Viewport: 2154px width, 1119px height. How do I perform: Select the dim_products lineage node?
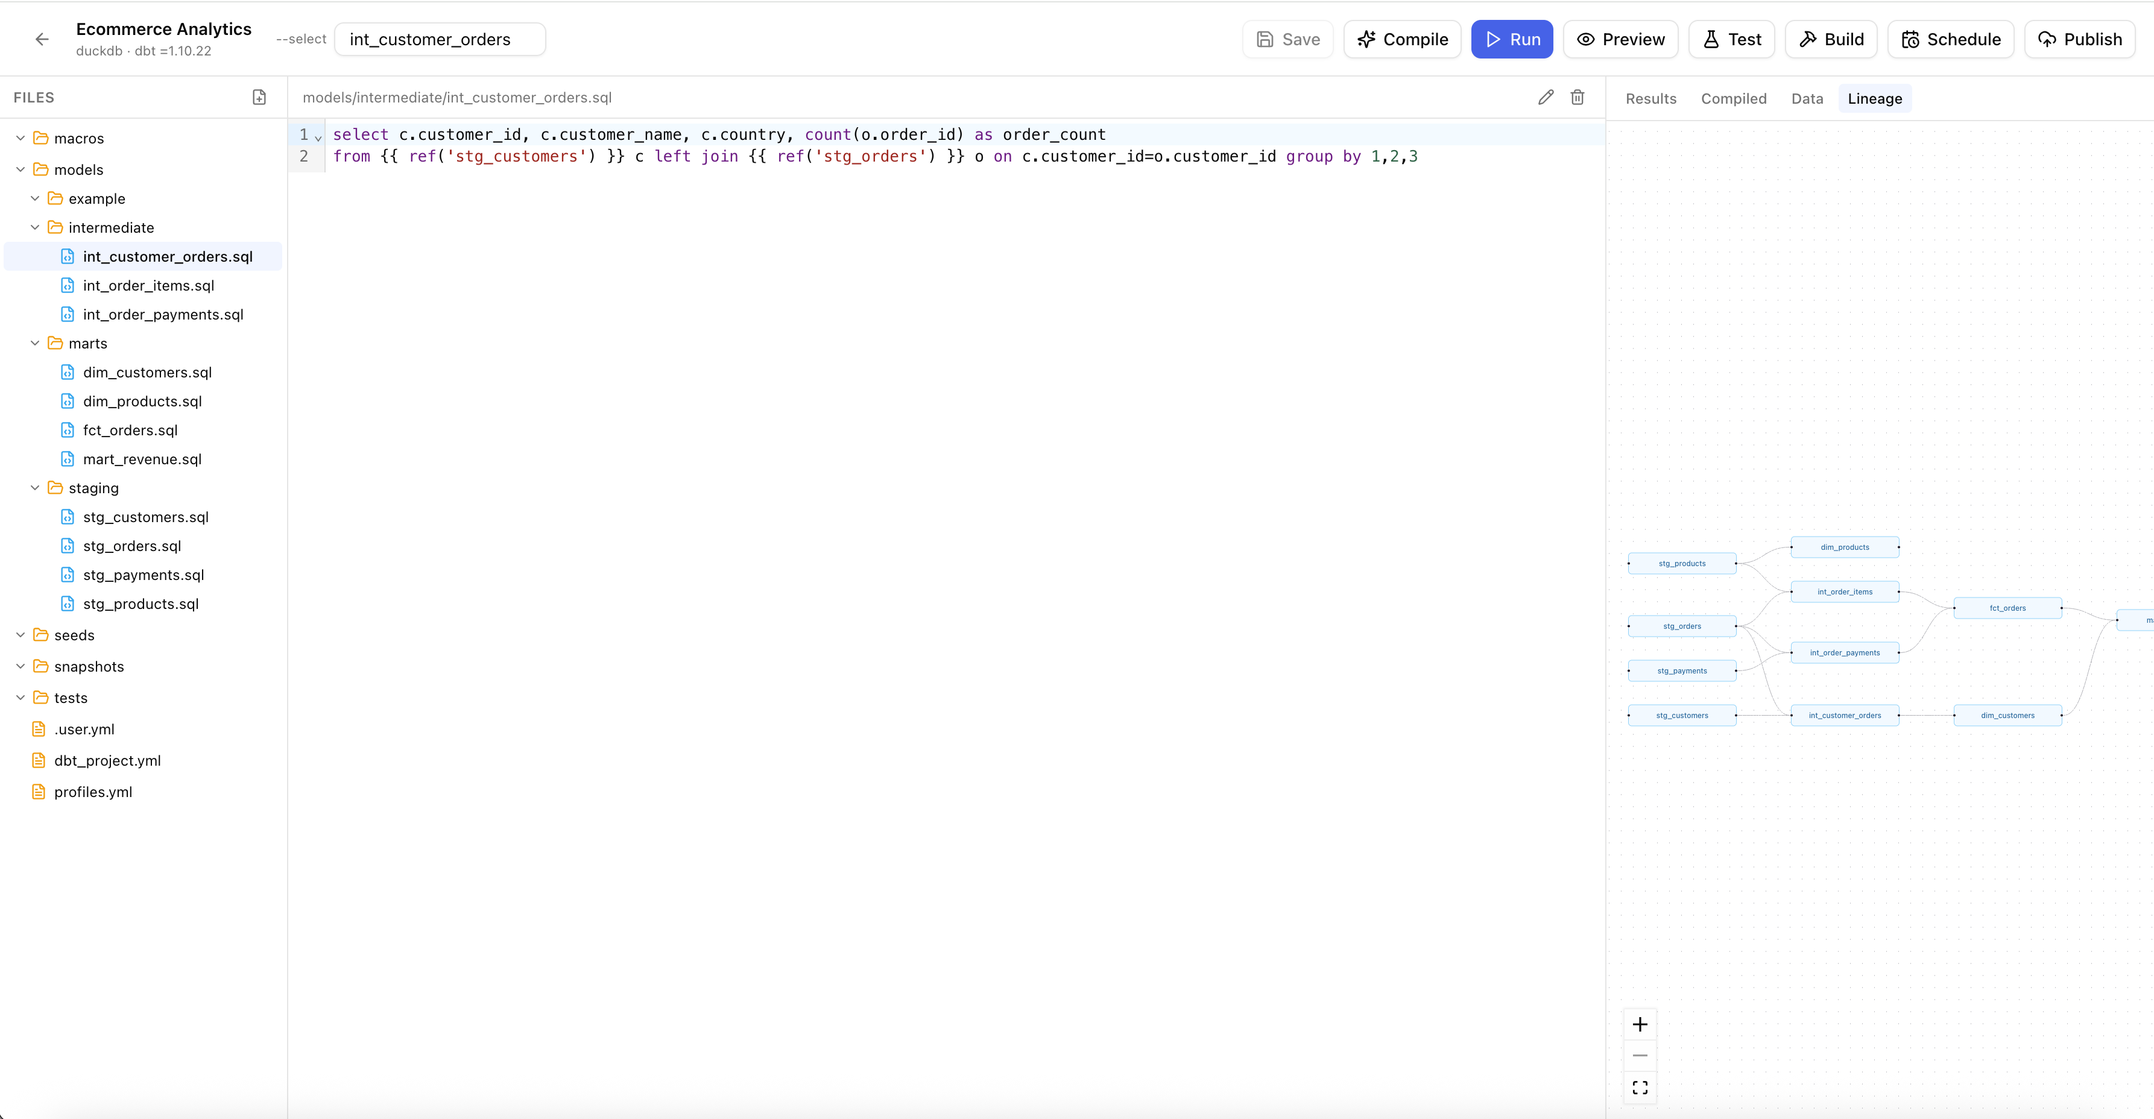tap(1845, 547)
